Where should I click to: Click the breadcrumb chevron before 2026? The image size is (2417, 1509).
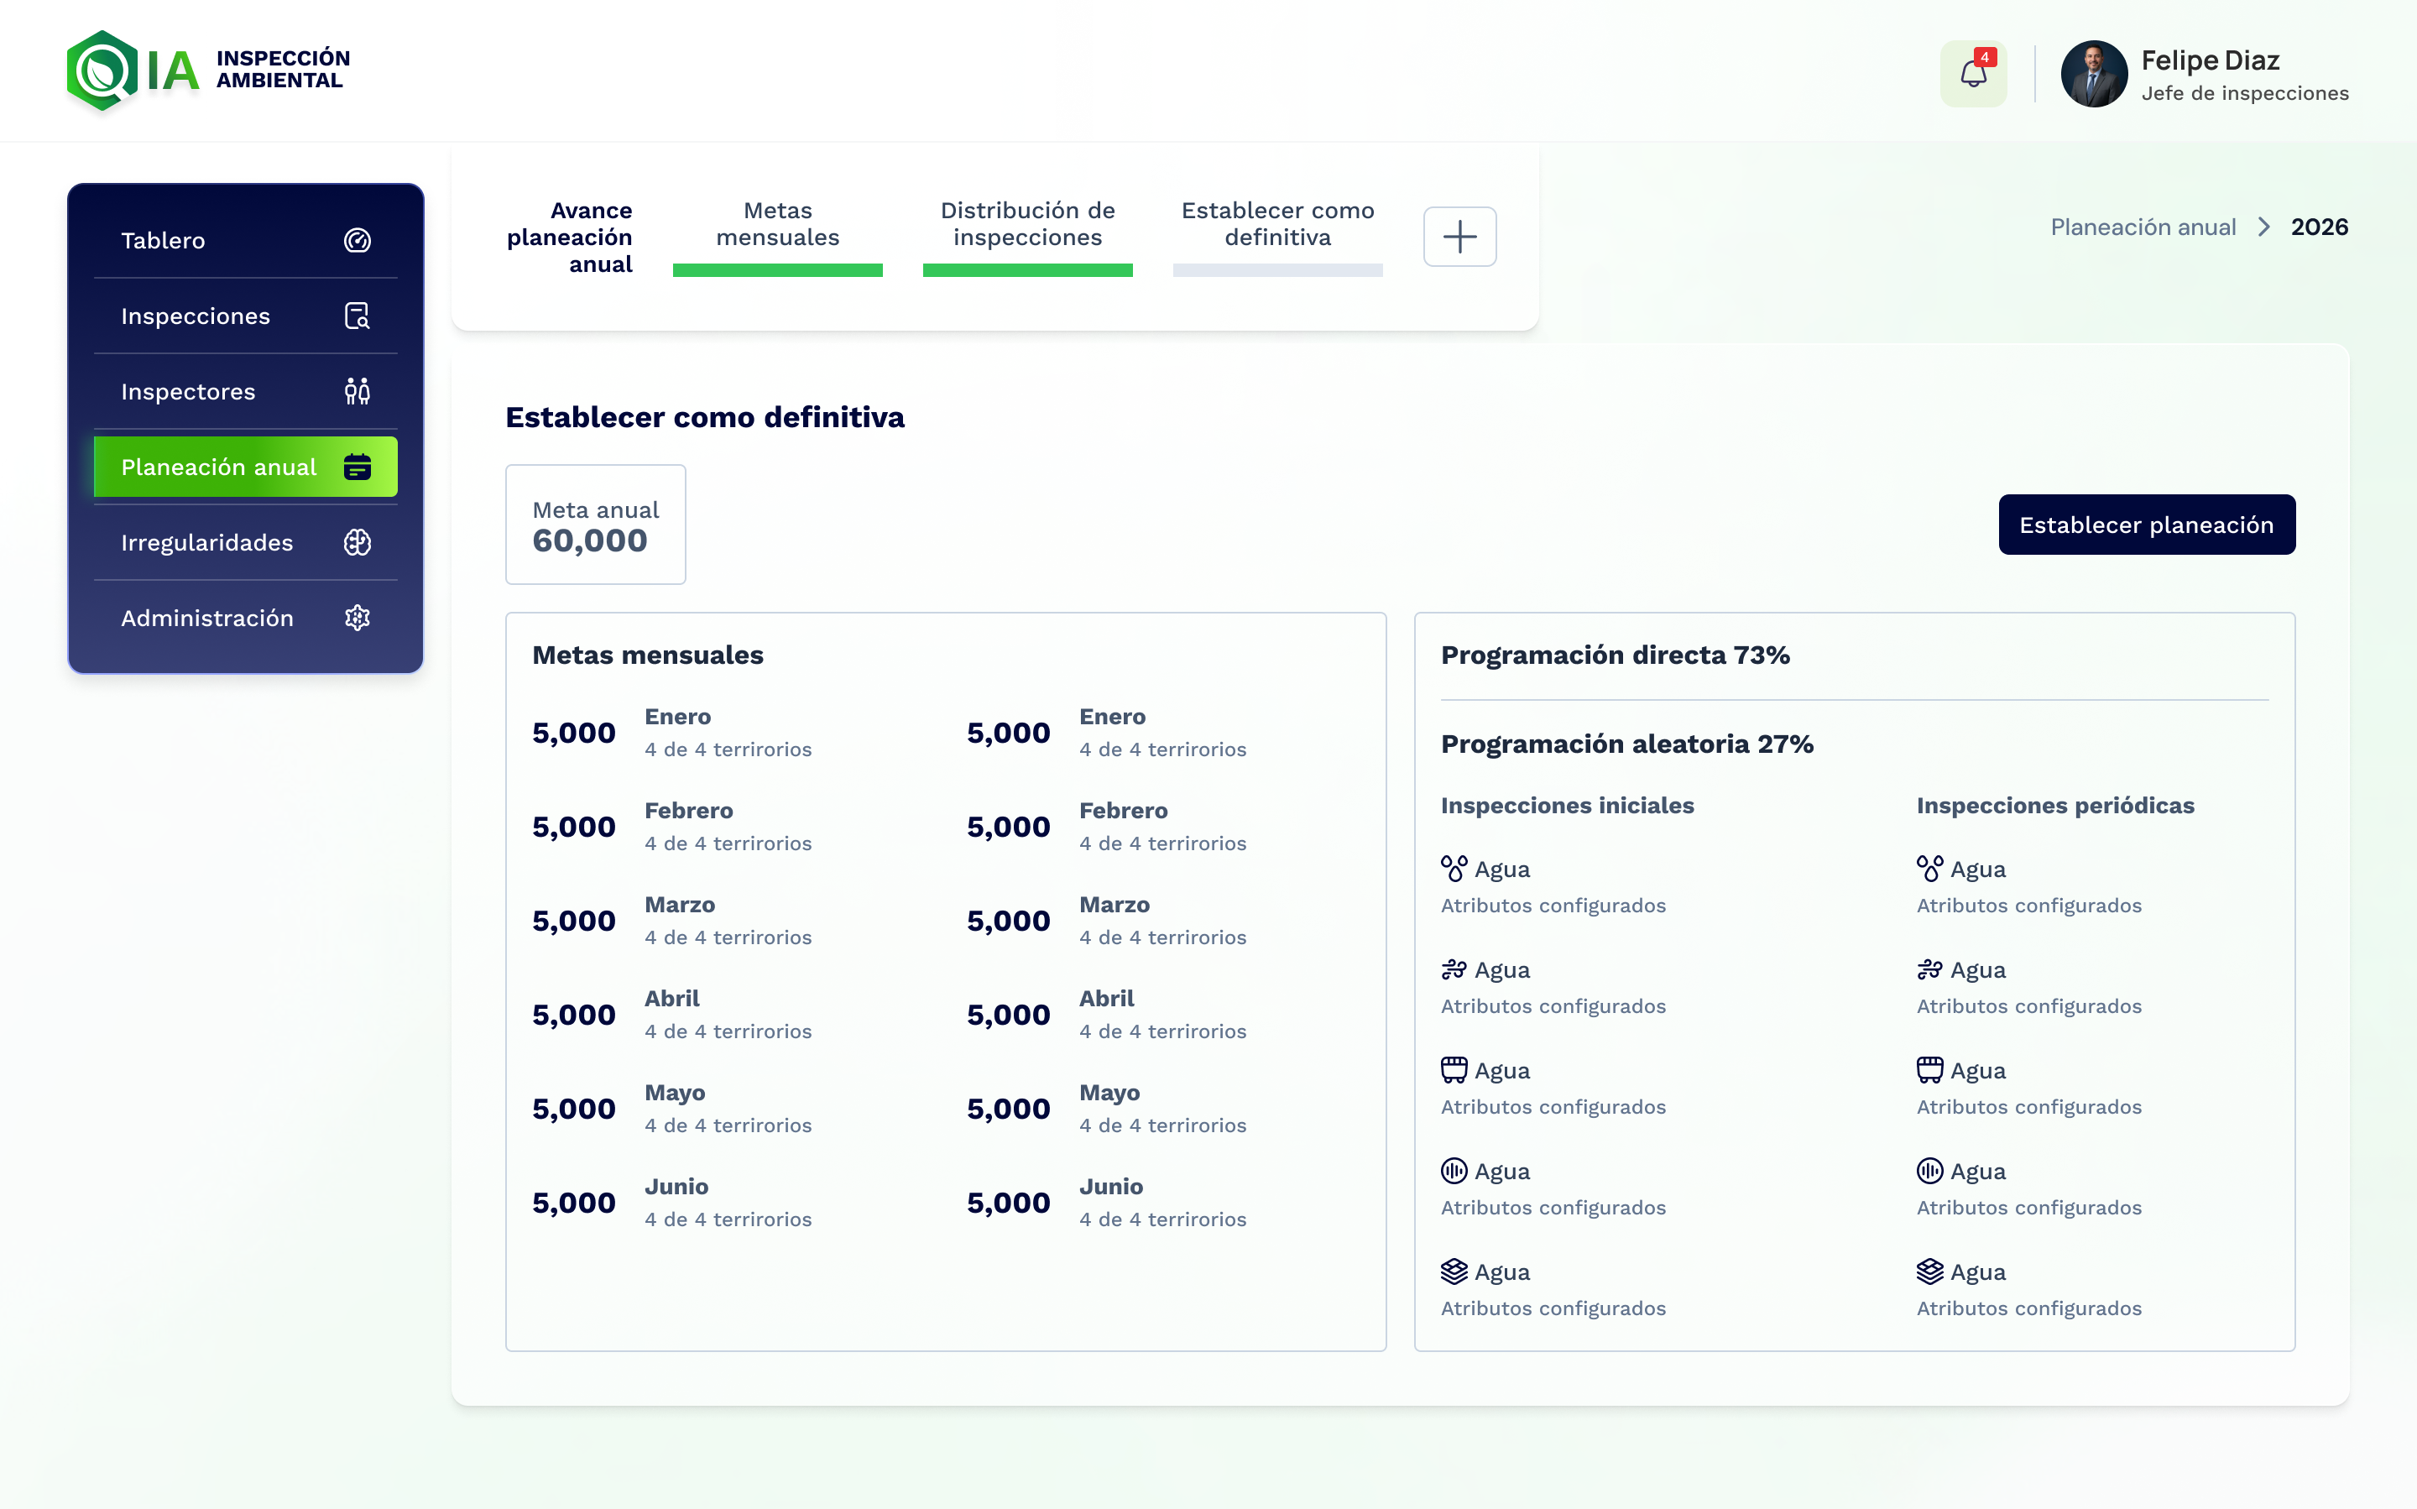(2263, 227)
